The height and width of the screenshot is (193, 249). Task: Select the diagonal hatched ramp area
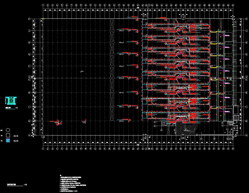click(186, 128)
